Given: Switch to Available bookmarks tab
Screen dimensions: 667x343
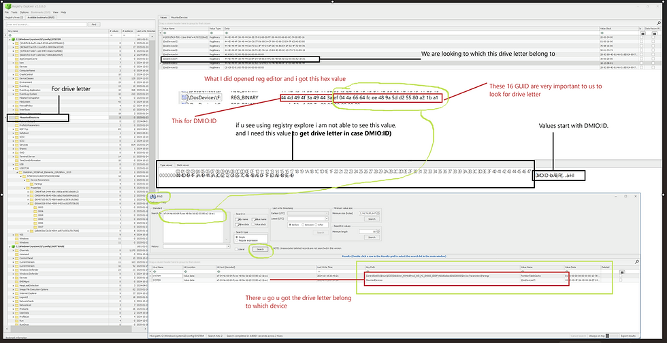Looking at the screenshot, I should click(x=41, y=18).
